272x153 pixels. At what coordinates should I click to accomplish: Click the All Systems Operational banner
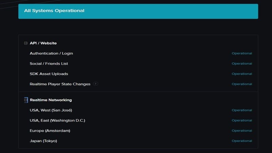[138, 11]
